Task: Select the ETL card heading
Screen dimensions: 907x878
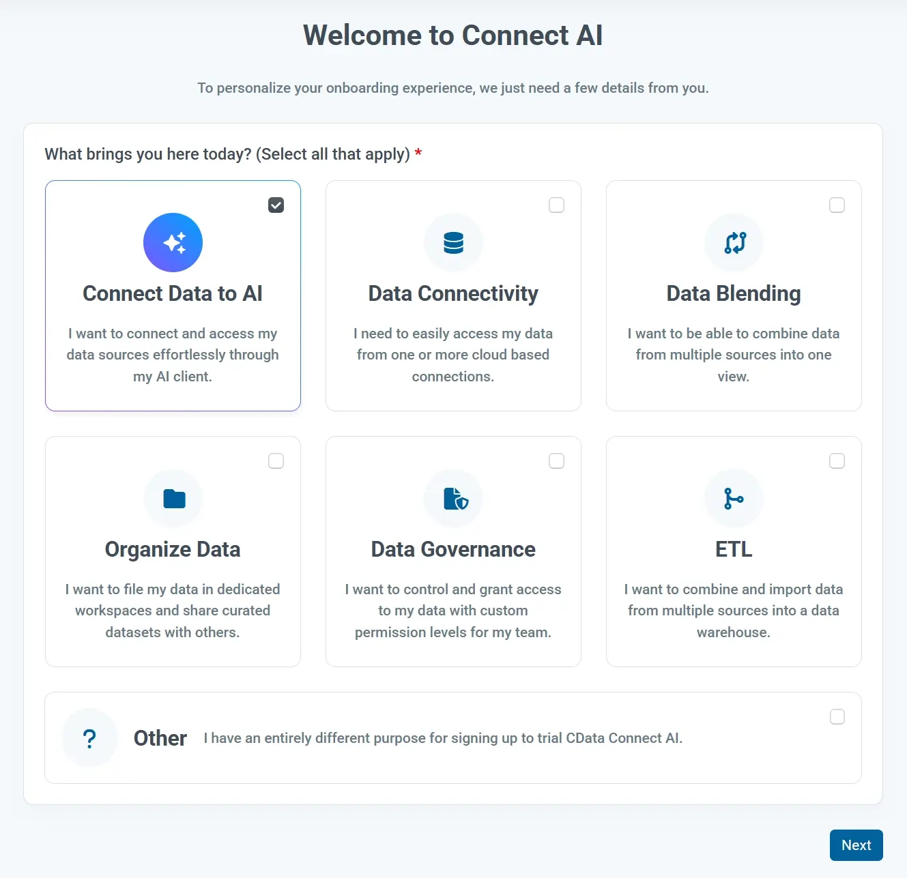Action: pos(734,549)
